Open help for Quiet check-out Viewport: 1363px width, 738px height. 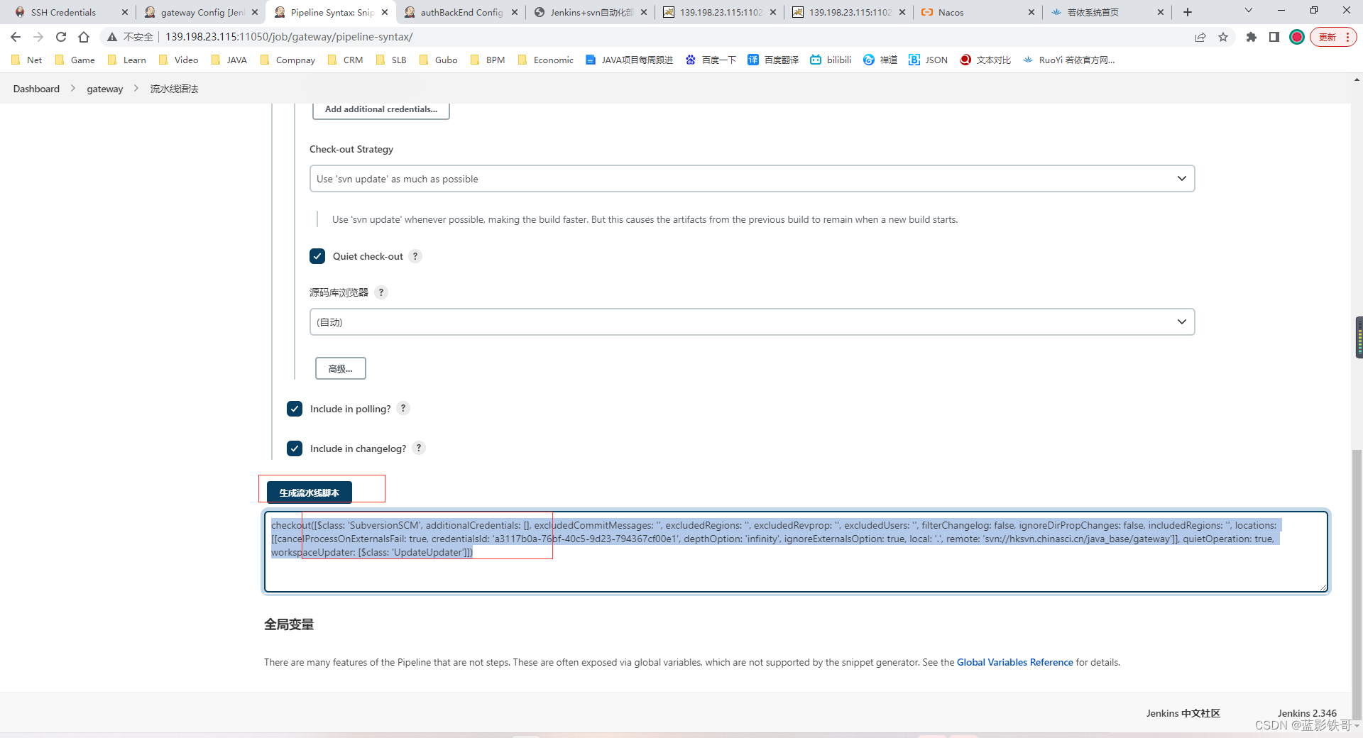coord(415,256)
